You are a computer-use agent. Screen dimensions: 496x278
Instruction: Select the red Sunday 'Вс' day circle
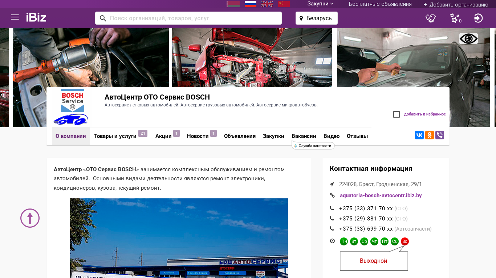pos(405,241)
